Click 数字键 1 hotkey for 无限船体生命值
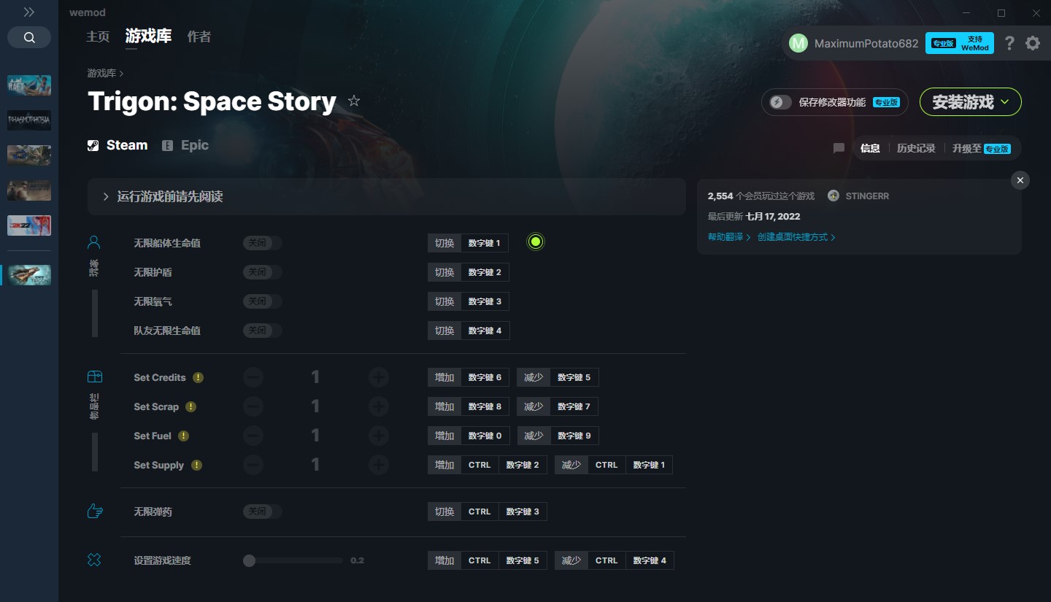Screen dimensions: 1051x602 coord(485,243)
